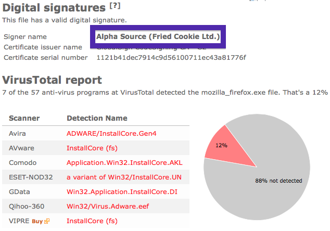Viewport: 330px width, 231px height.
Task: Open the [?] help link beside Digital signatures
Action: point(115,6)
